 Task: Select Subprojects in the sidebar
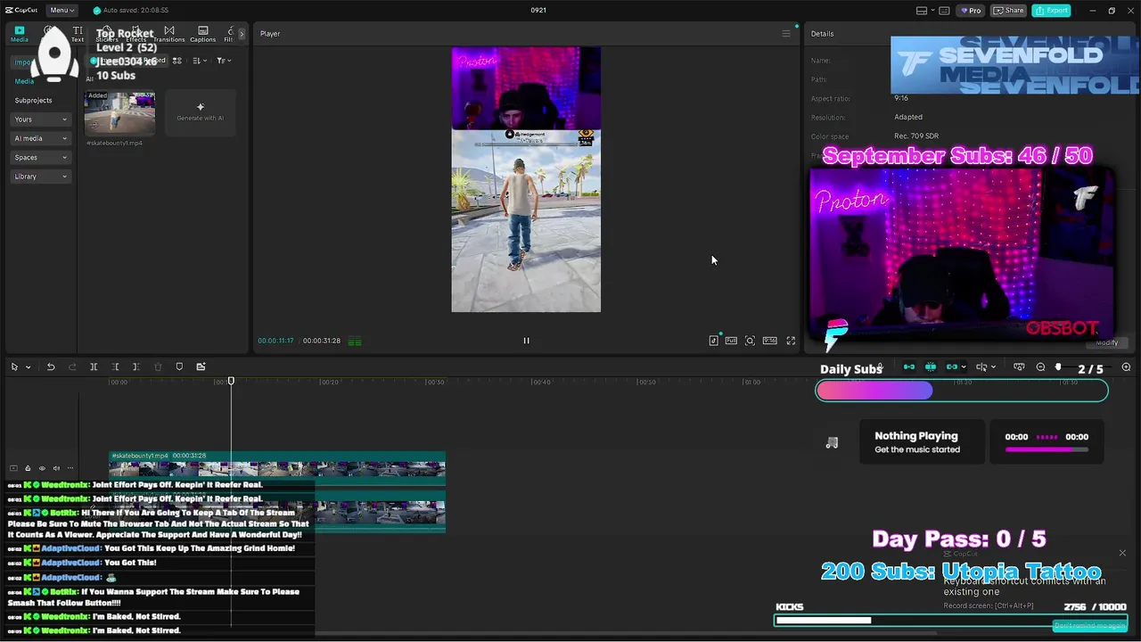(x=33, y=100)
